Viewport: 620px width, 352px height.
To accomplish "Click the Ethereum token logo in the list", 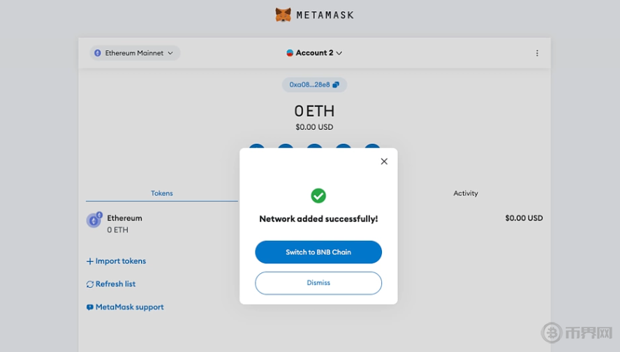I will (94, 221).
